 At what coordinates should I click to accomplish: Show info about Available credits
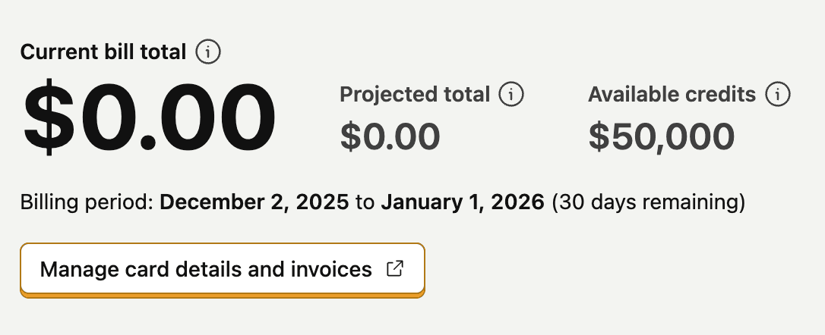click(778, 95)
